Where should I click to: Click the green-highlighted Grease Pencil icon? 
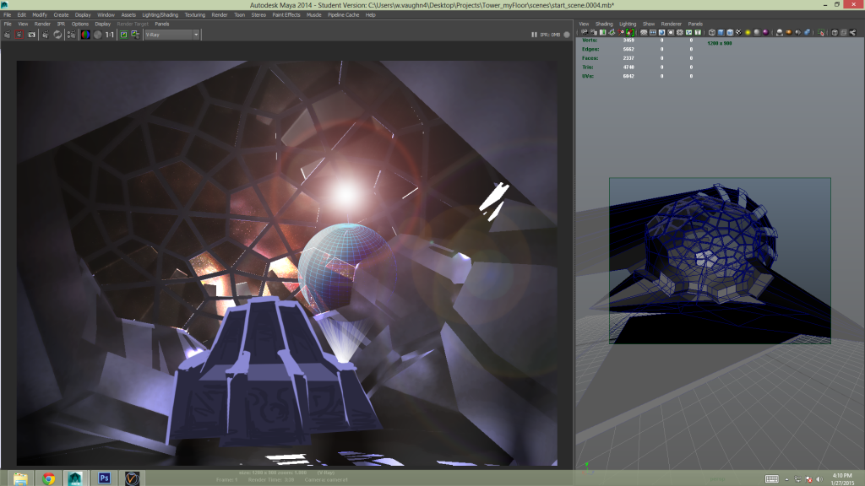point(629,33)
